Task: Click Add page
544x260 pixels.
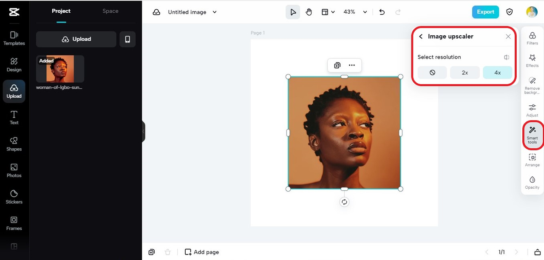Action: click(x=202, y=252)
